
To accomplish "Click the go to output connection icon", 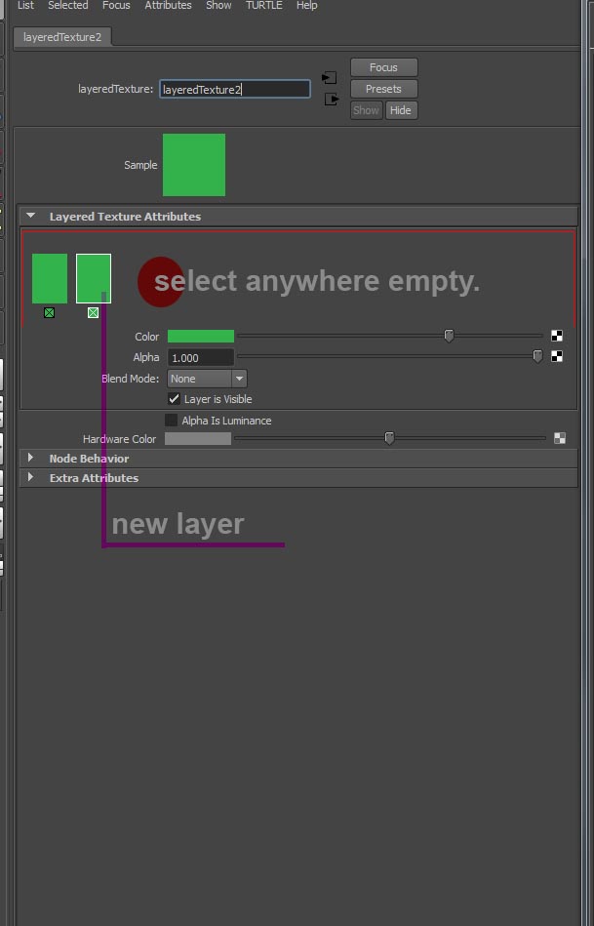I will pyautogui.click(x=332, y=100).
